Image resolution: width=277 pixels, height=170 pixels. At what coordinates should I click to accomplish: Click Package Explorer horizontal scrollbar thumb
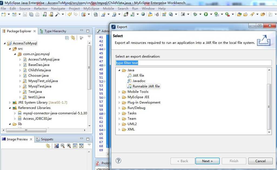pos(26,130)
